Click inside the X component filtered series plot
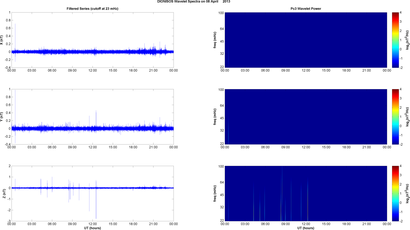Image resolution: width=410 pixels, height=230 pixels. click(x=92, y=40)
